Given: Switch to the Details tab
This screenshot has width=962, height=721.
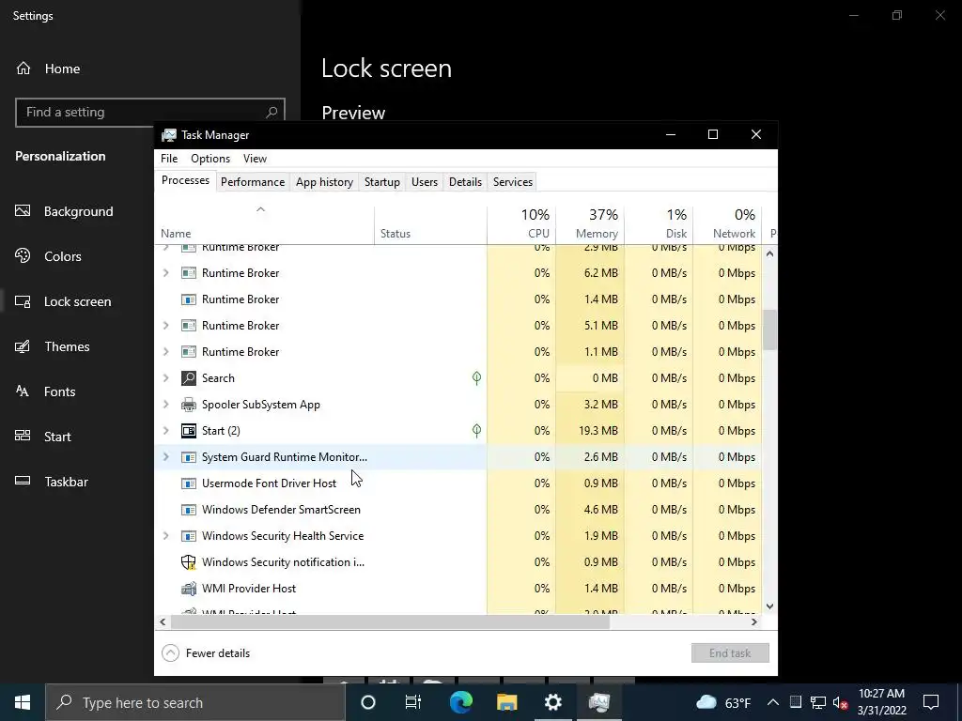Looking at the screenshot, I should (465, 182).
